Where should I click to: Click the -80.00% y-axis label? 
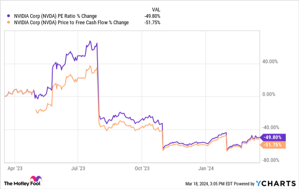tap(270, 160)
